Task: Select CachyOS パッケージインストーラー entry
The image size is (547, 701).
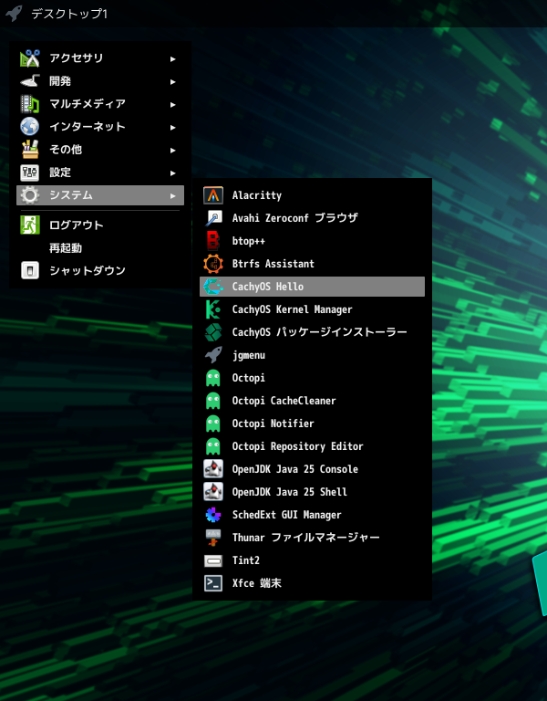Action: click(312, 332)
